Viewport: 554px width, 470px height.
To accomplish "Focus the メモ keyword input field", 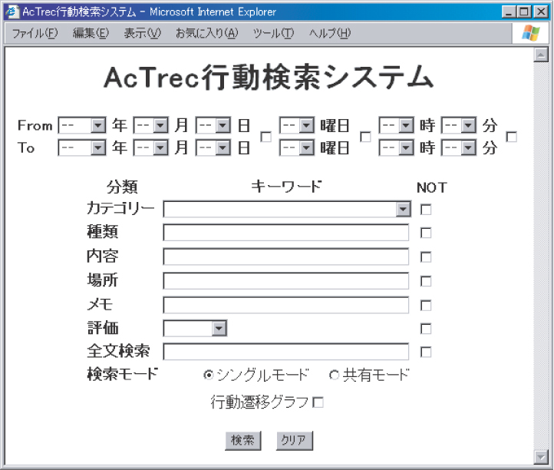I will click(x=286, y=304).
